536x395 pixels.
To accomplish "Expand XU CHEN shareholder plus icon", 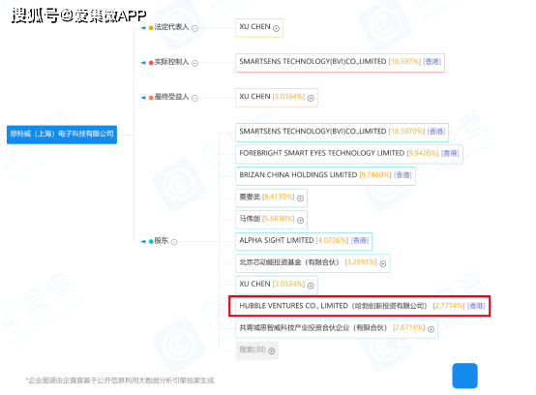I will [311, 286].
